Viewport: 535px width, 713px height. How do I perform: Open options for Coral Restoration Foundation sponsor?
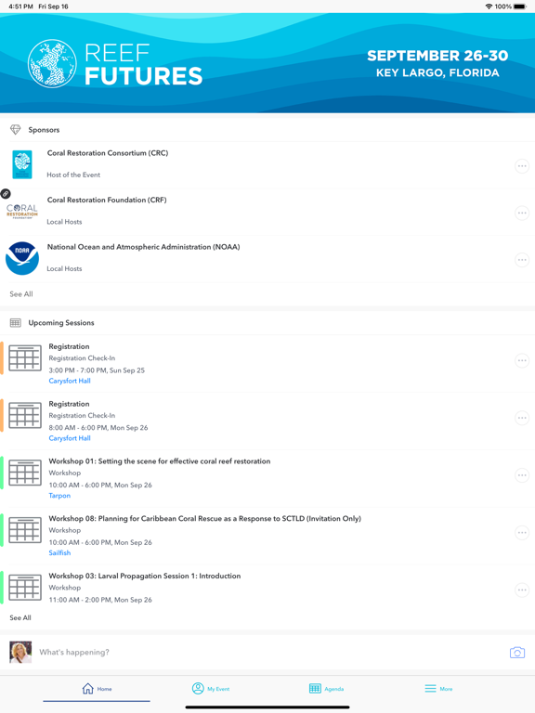tap(522, 213)
